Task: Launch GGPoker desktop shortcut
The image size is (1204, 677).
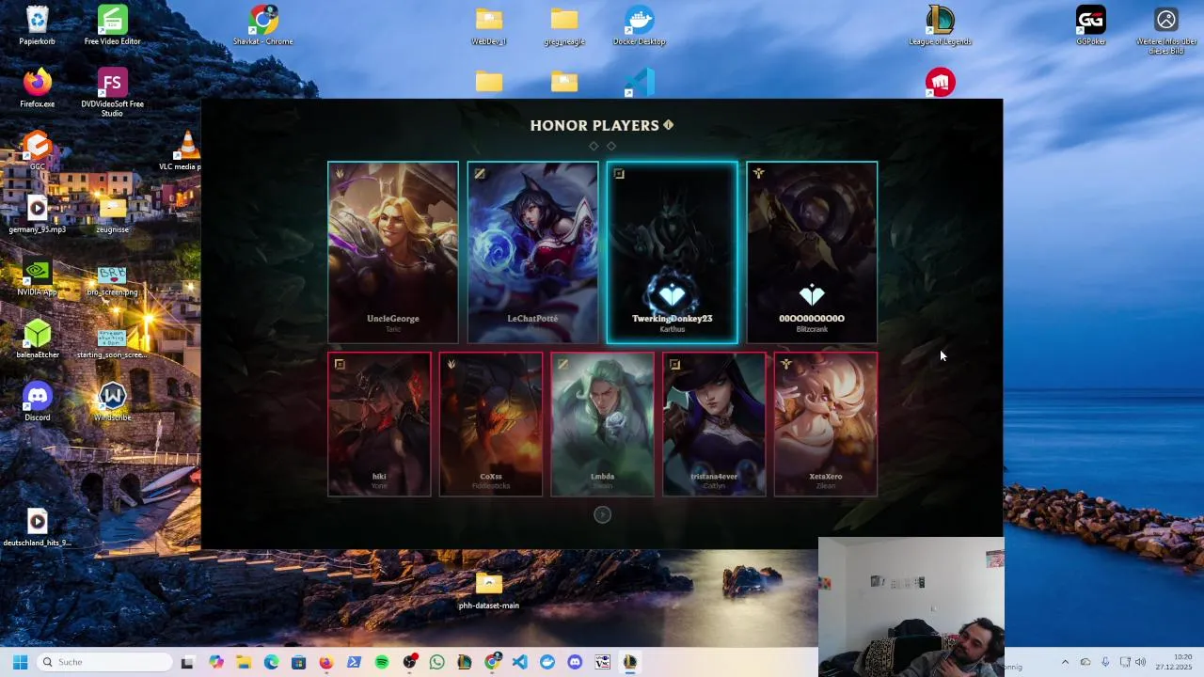Action: pos(1091,25)
